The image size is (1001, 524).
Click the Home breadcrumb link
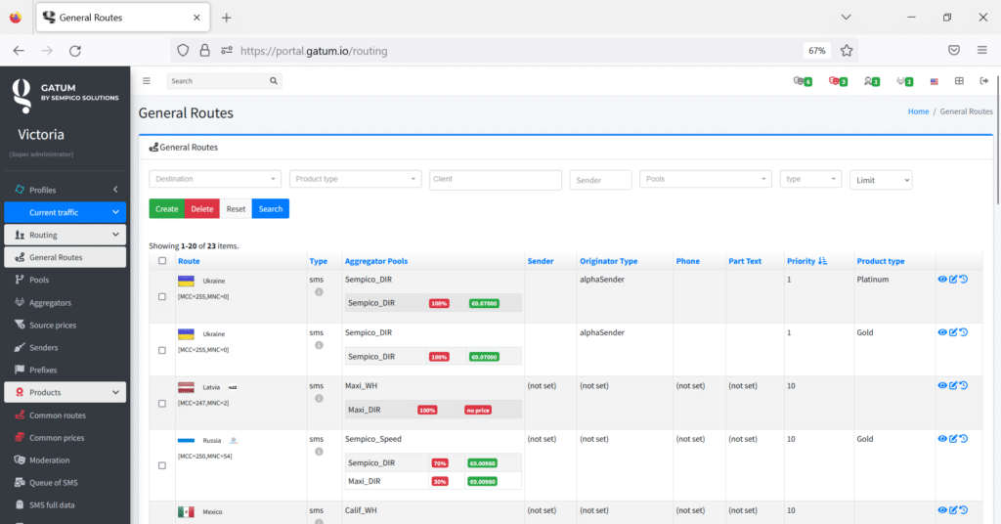(918, 111)
